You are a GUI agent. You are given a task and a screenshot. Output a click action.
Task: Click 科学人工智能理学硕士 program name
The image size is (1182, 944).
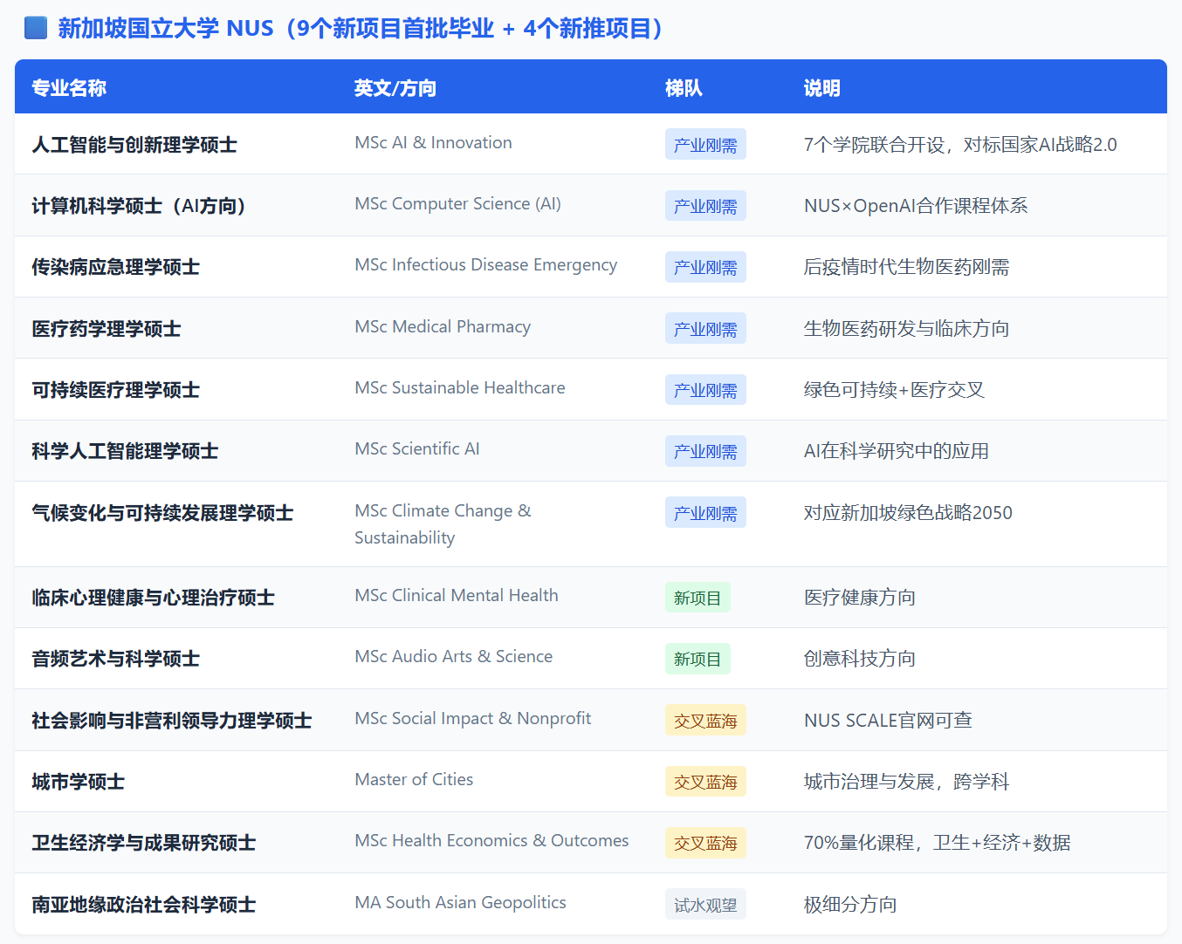pyautogui.click(x=125, y=451)
